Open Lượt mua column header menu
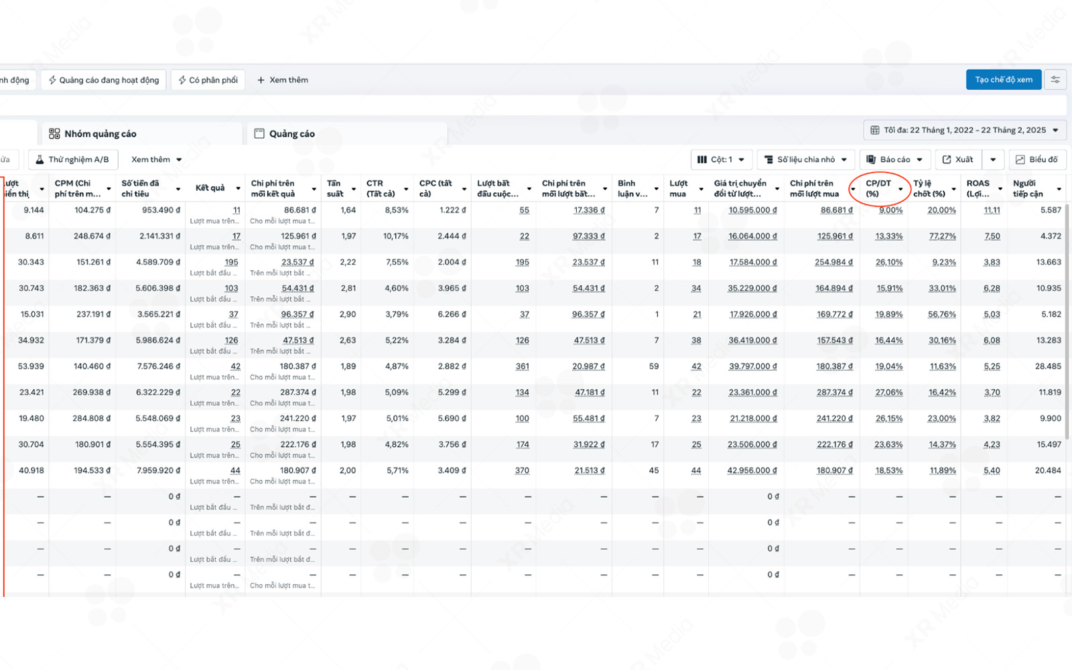The width and height of the screenshot is (1072, 670). coord(700,189)
